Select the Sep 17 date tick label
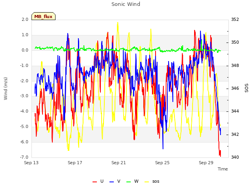This screenshot has height=189, width=252. (x=75, y=163)
